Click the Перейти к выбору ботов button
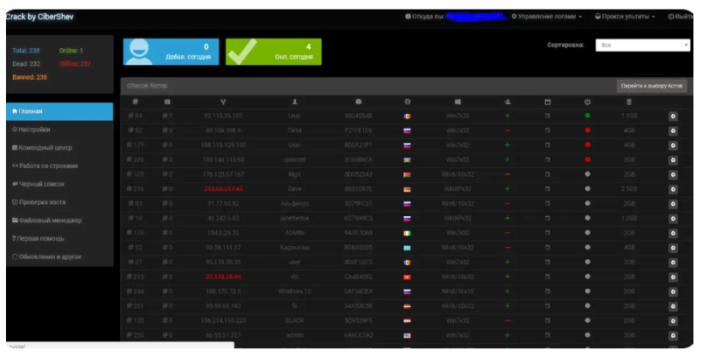702x361 pixels. pyautogui.click(x=651, y=86)
